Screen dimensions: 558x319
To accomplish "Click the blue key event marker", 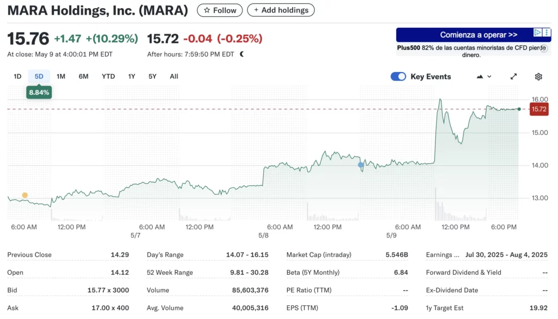I will tap(361, 165).
